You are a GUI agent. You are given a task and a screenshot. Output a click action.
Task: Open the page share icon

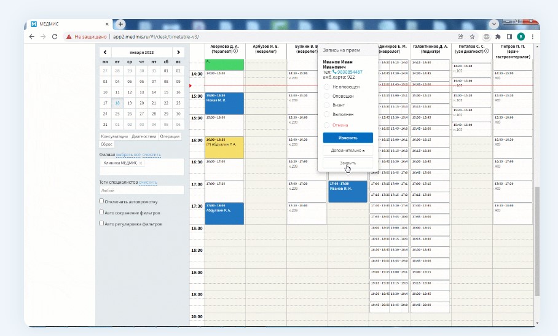(460, 37)
